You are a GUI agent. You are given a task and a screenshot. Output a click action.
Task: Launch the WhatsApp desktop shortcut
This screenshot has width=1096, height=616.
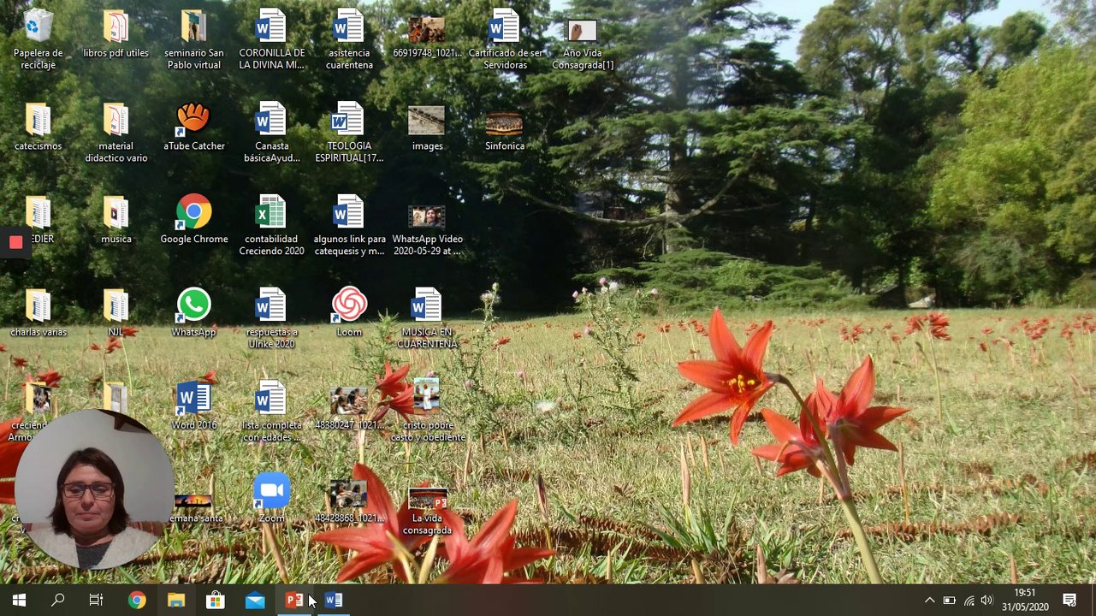[x=194, y=313]
